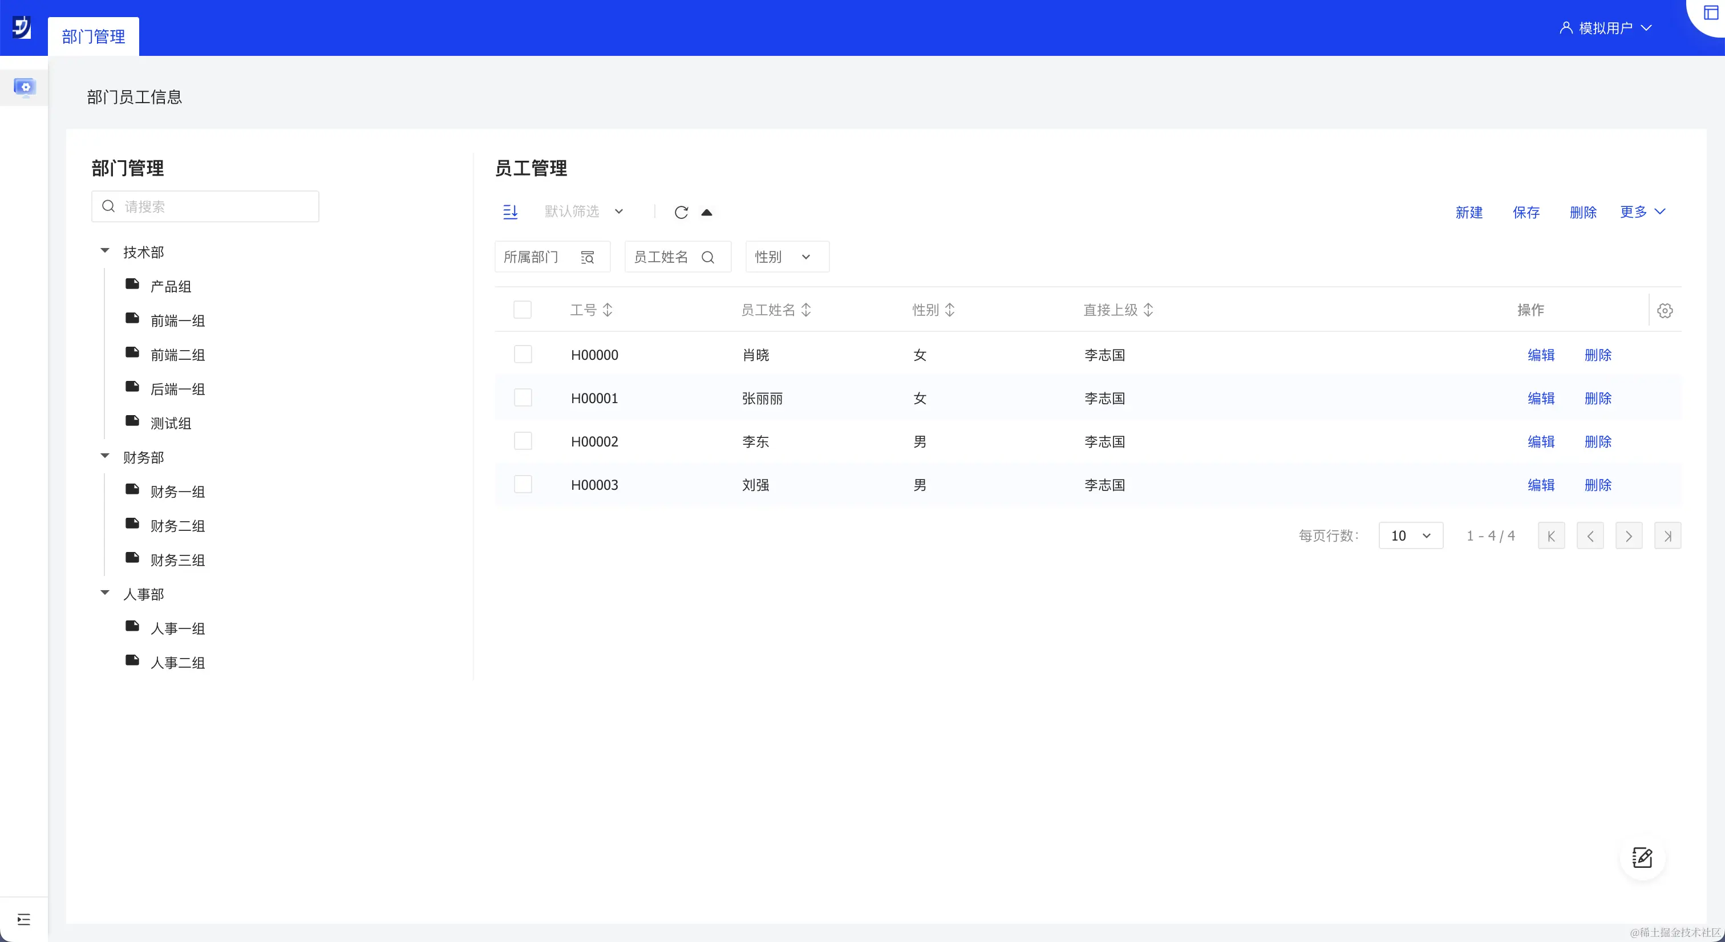Select the checkbox for 李东 row
Screen dimensions: 1725x942
coord(523,441)
